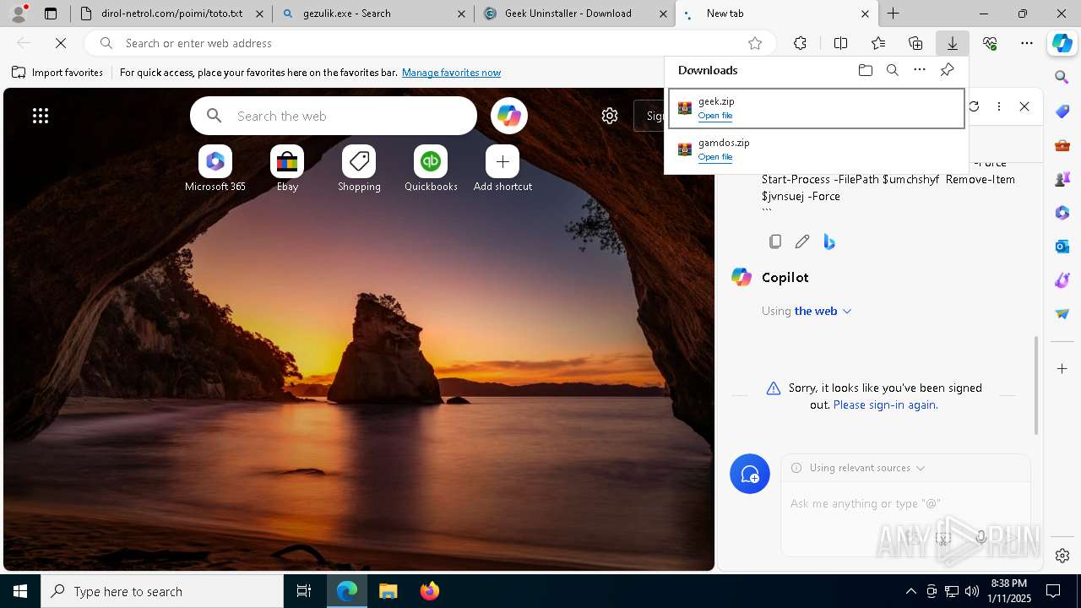
Task: Open Task View on taskbar
Action: (304, 591)
